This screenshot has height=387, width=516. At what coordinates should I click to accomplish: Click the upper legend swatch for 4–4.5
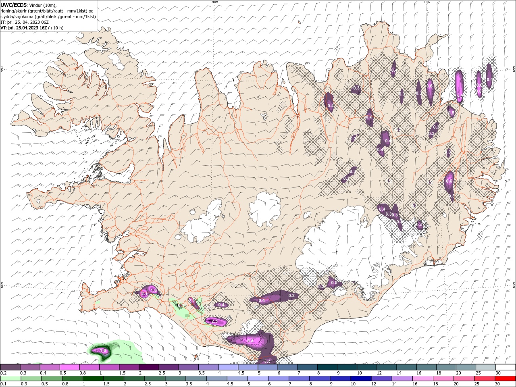228,367
